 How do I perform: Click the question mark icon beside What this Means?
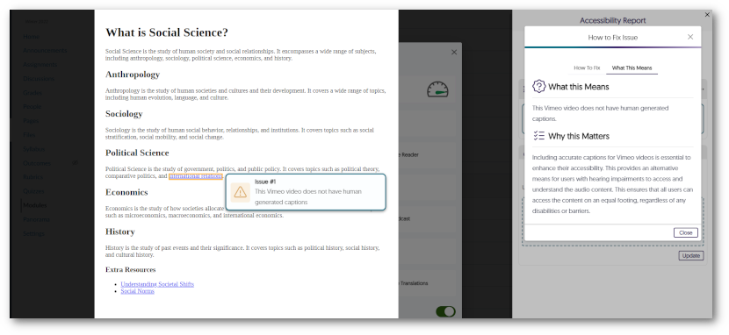(539, 86)
